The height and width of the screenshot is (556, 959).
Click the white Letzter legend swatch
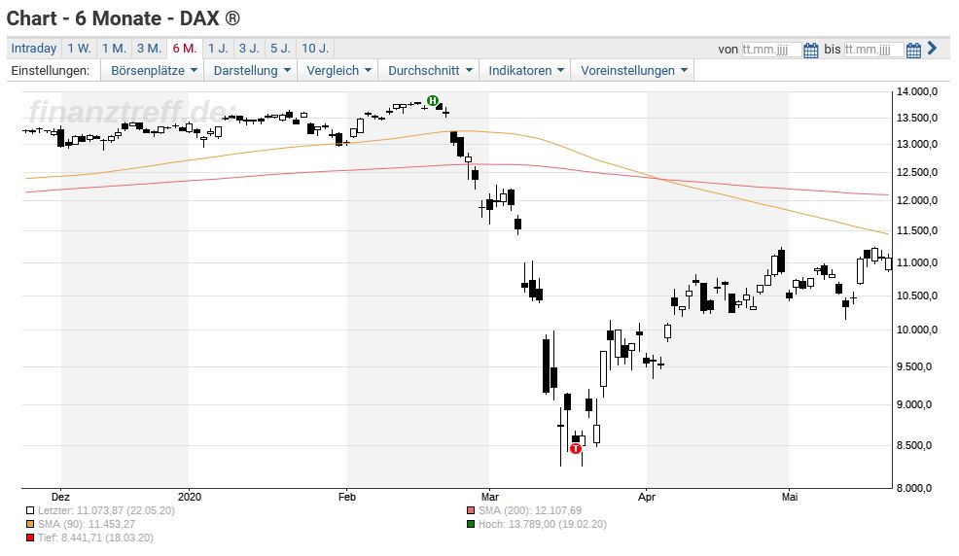pos(30,510)
